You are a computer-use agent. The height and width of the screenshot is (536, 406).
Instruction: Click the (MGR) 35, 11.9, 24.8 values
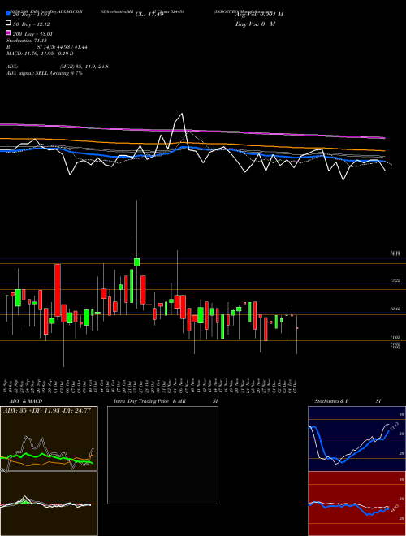[84, 67]
